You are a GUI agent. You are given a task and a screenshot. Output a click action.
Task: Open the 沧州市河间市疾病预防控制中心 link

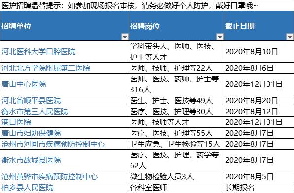[x=53, y=144]
